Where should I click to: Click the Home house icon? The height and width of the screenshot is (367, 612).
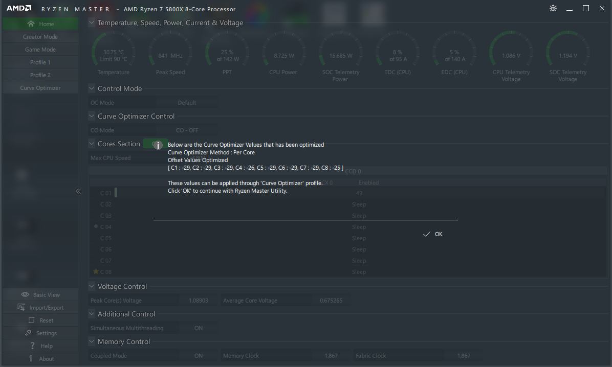[x=31, y=24]
